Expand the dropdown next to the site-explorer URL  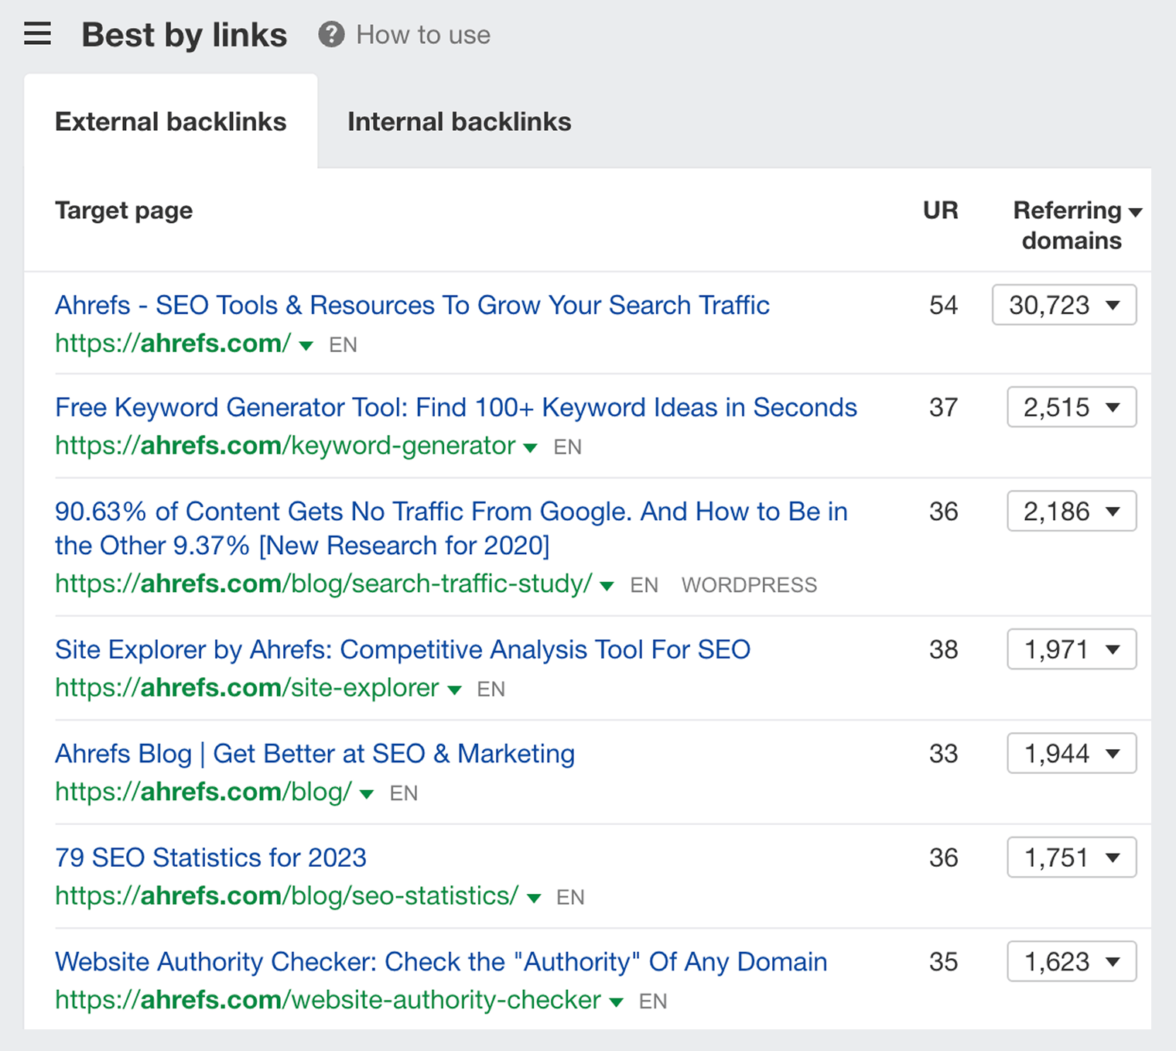(455, 690)
